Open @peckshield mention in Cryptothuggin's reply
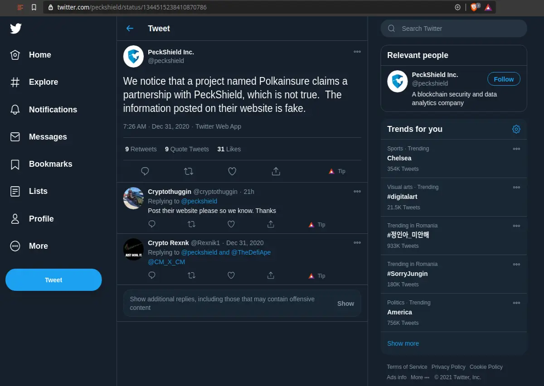Image resolution: width=544 pixels, height=386 pixels. (x=199, y=201)
